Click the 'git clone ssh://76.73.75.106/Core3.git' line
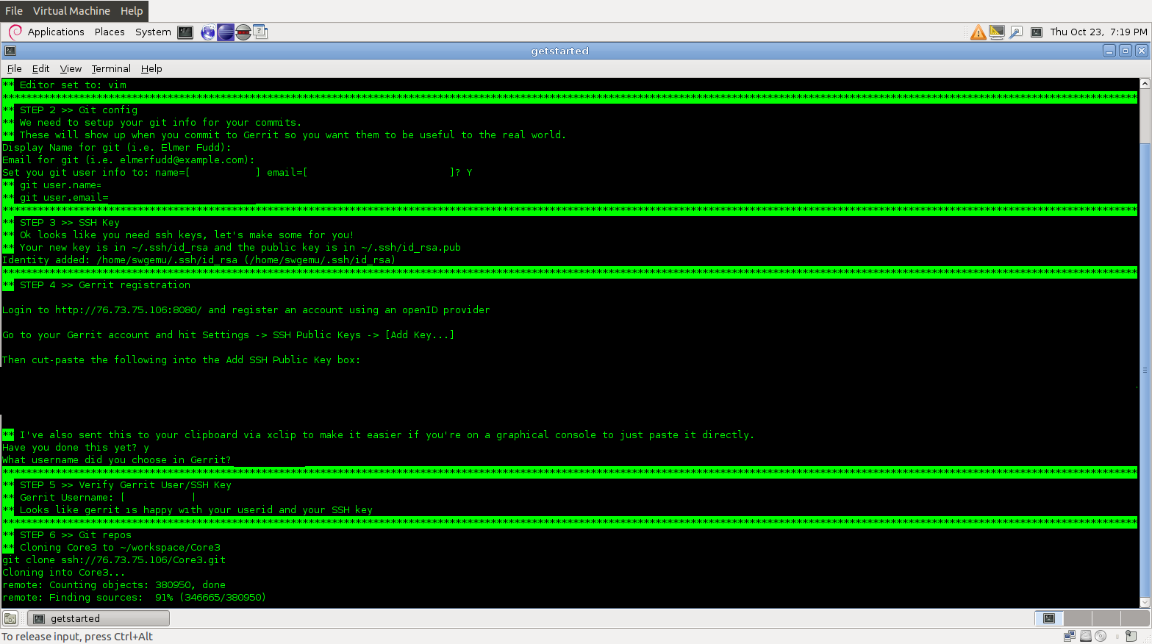The image size is (1152, 644). pos(114,559)
